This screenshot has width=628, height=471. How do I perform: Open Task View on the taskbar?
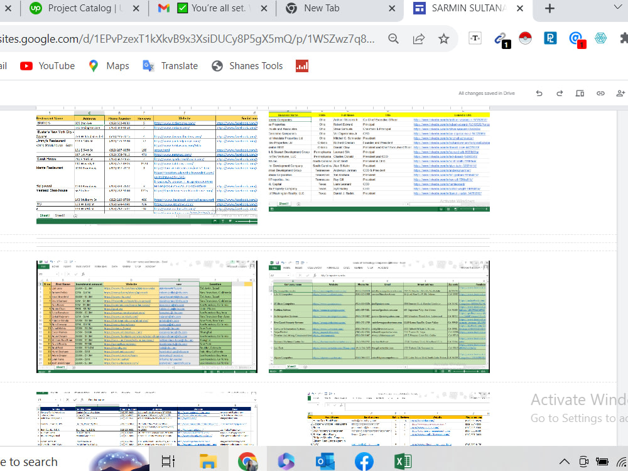click(x=168, y=462)
